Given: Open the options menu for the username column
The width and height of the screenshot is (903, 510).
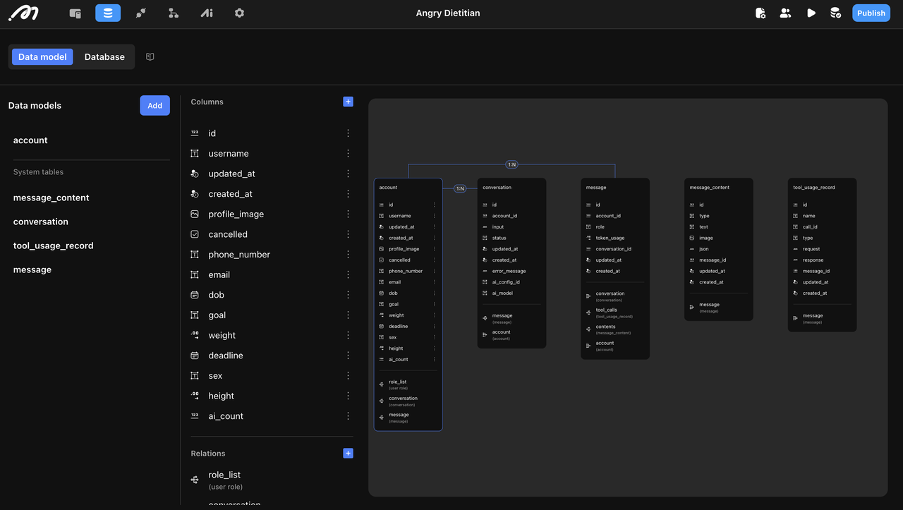Looking at the screenshot, I should point(348,153).
